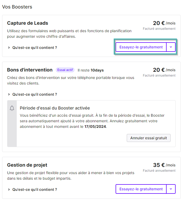Click "Annuler essai gratuit" button
The image size is (182, 202).
pyautogui.click(x=149, y=138)
